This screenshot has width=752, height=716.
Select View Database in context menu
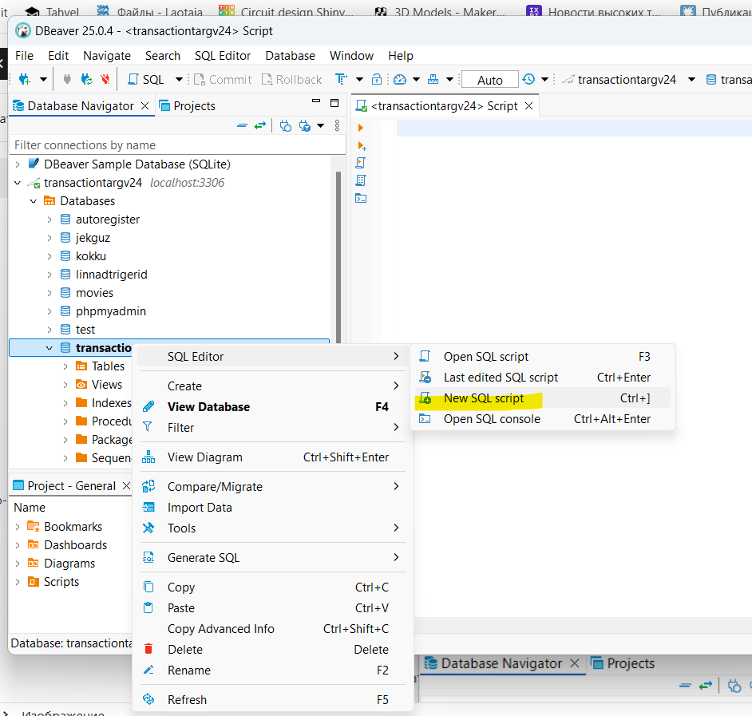(x=272, y=406)
